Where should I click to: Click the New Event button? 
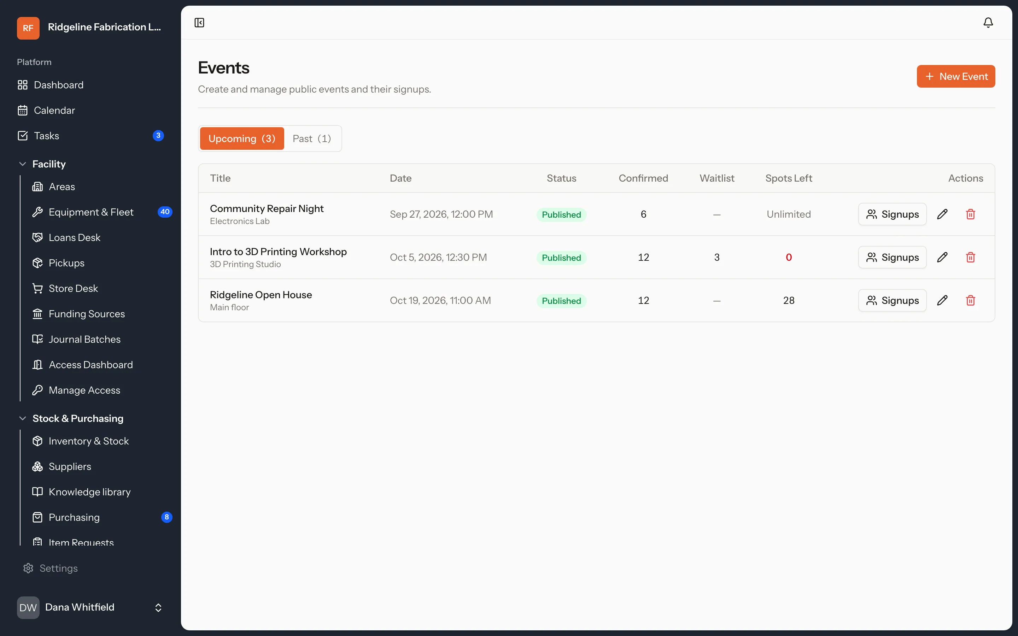pos(956,76)
